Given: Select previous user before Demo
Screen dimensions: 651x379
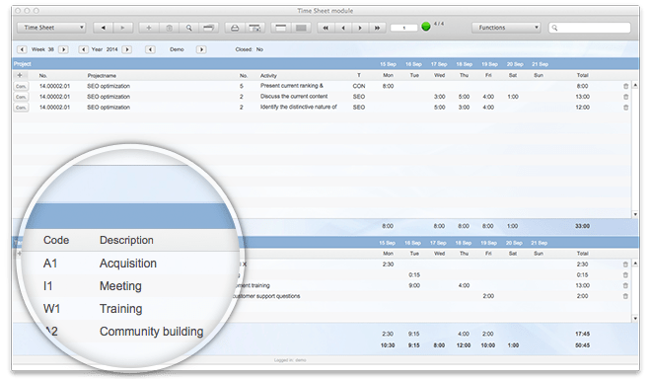Looking at the screenshot, I should 150,49.
